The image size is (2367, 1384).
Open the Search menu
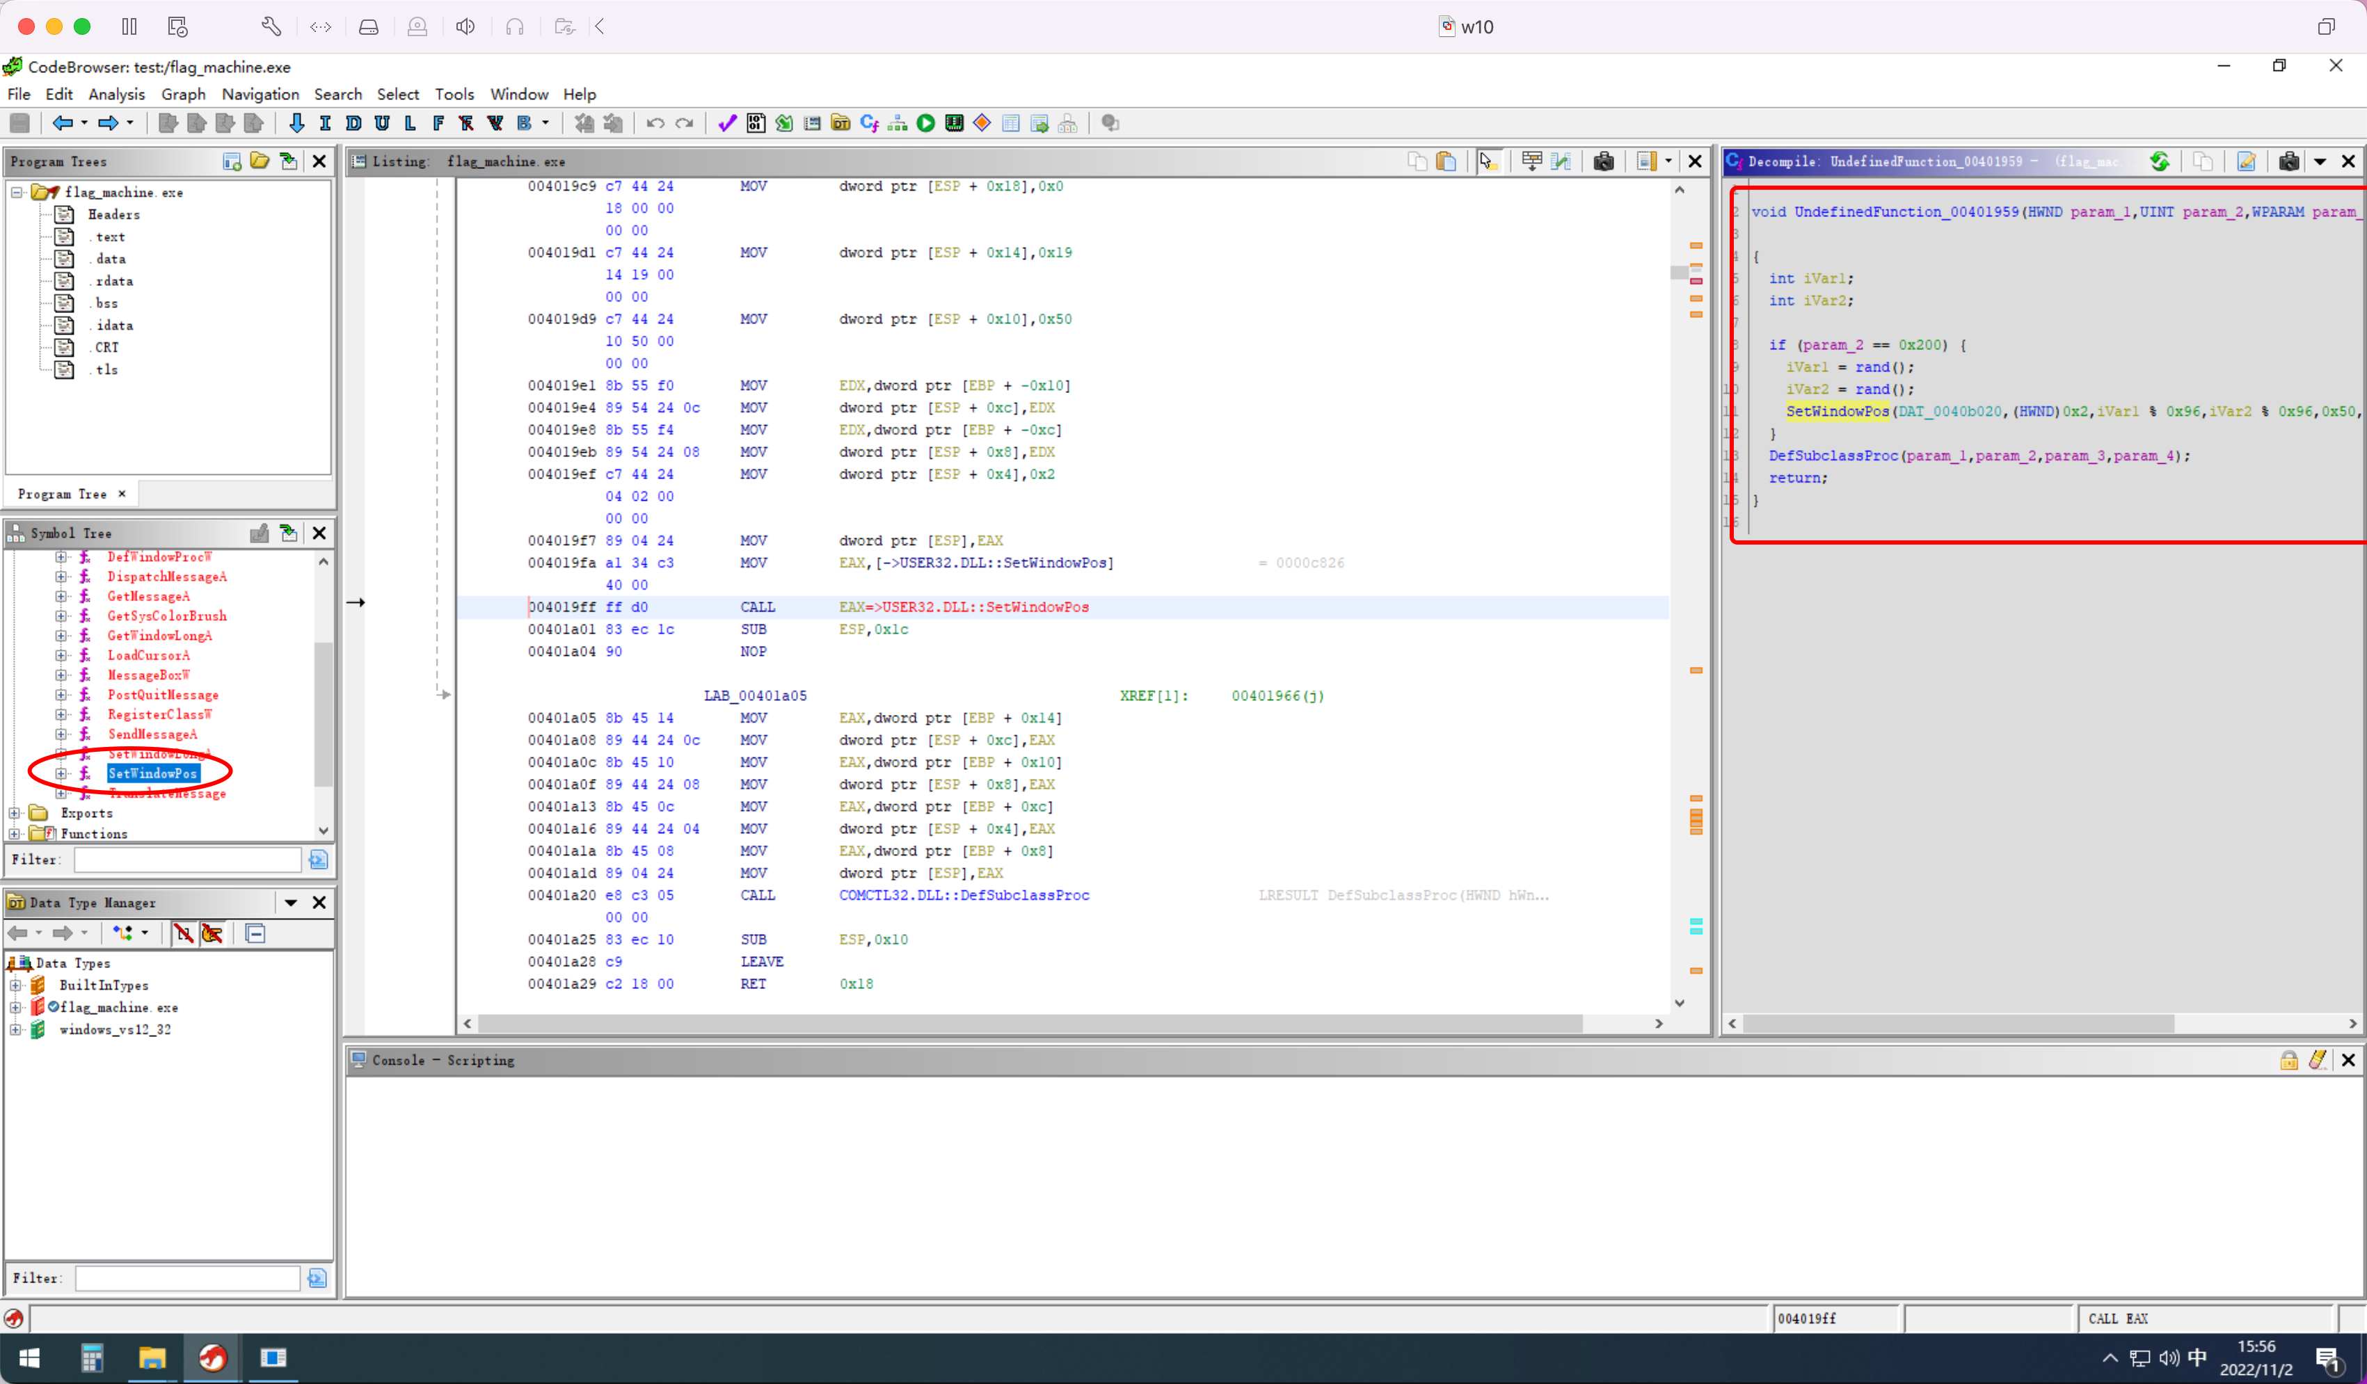coord(338,94)
